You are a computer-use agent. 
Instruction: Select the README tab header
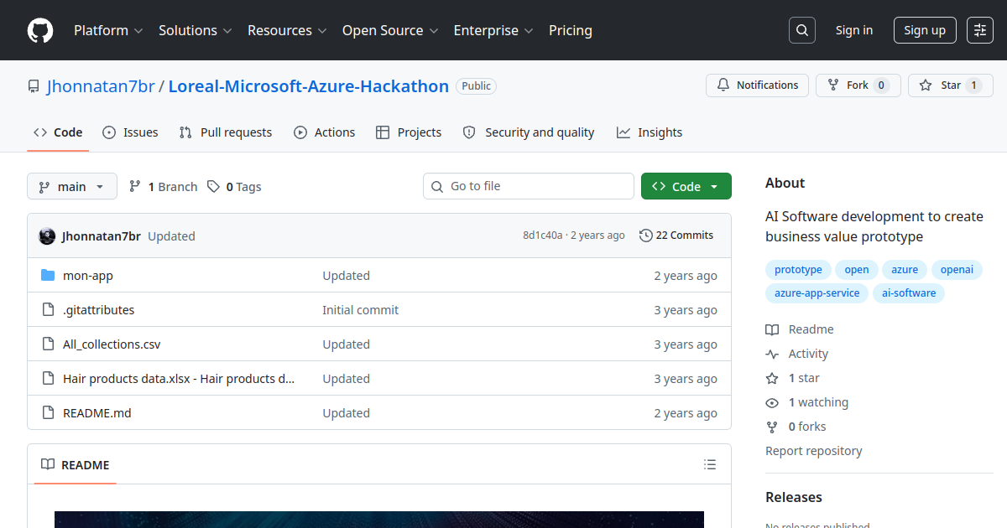coord(76,465)
